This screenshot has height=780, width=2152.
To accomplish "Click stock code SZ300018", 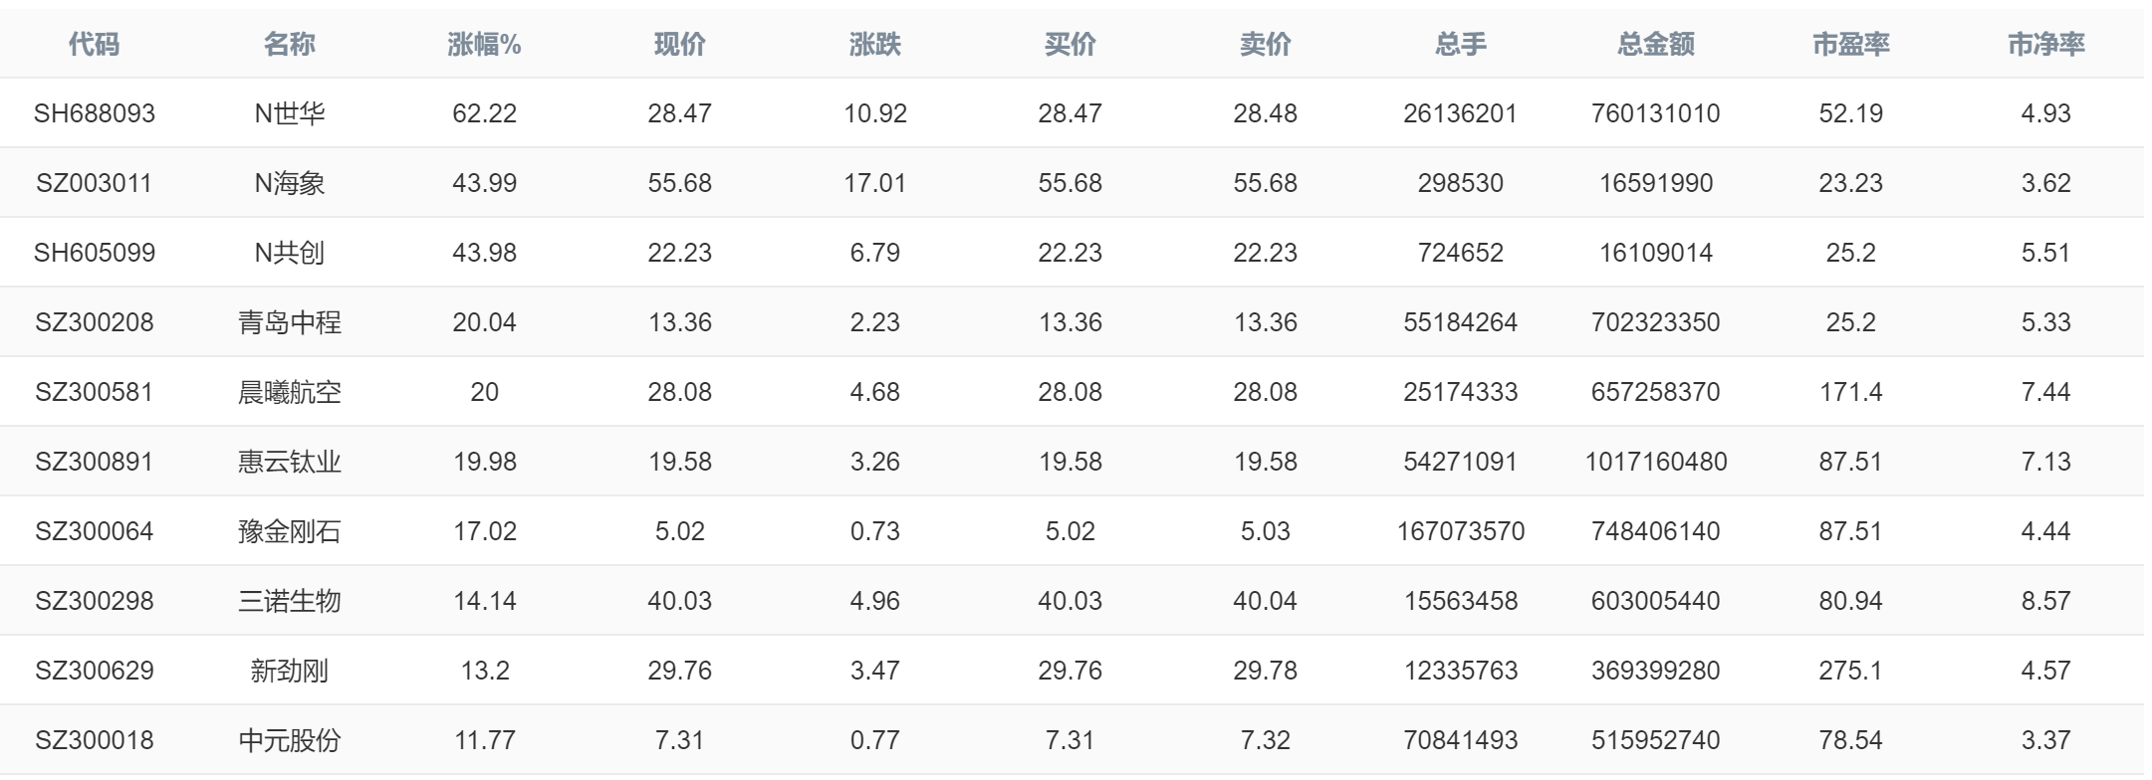I will (94, 740).
